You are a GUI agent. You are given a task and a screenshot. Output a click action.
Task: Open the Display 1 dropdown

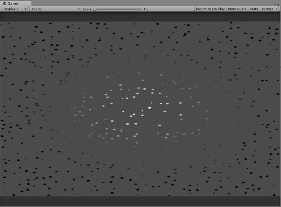pos(15,9)
